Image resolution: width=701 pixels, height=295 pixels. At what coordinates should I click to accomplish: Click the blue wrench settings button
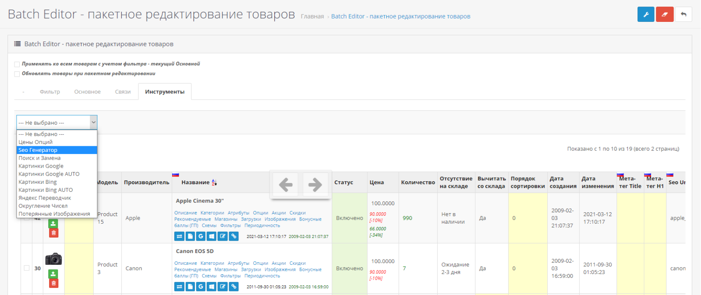(646, 14)
